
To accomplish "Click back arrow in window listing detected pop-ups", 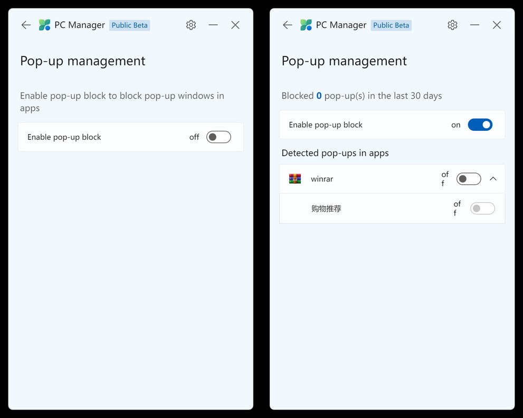I will pos(287,25).
